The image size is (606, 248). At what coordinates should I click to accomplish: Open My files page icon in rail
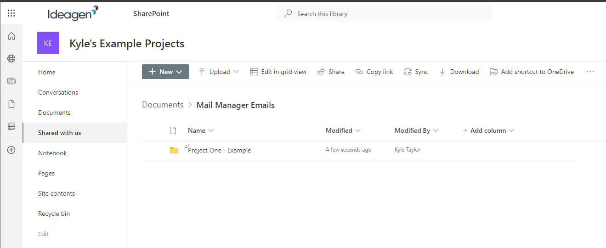tap(11, 104)
